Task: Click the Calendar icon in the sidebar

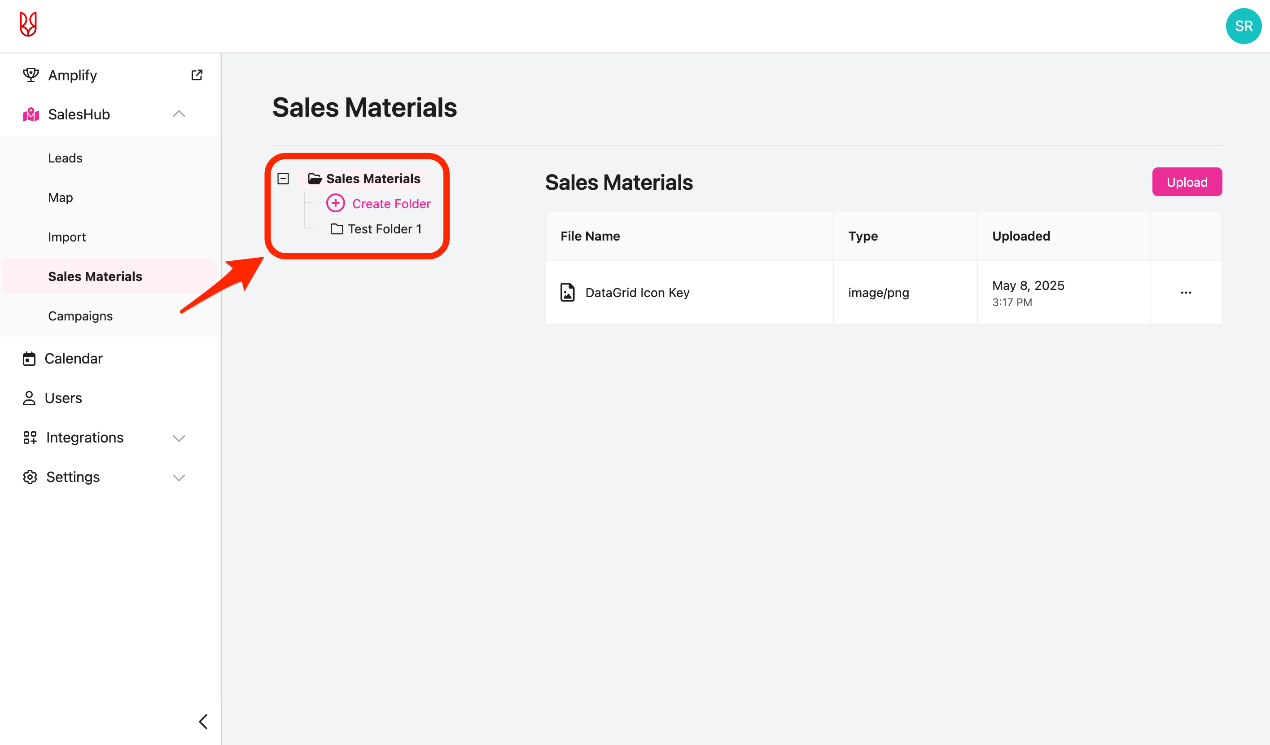Action: (x=29, y=359)
